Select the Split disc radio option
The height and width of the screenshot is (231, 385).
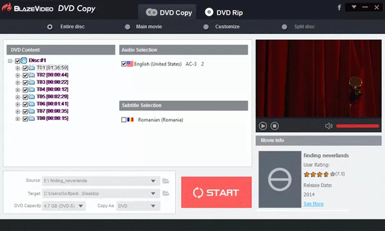[284, 27]
